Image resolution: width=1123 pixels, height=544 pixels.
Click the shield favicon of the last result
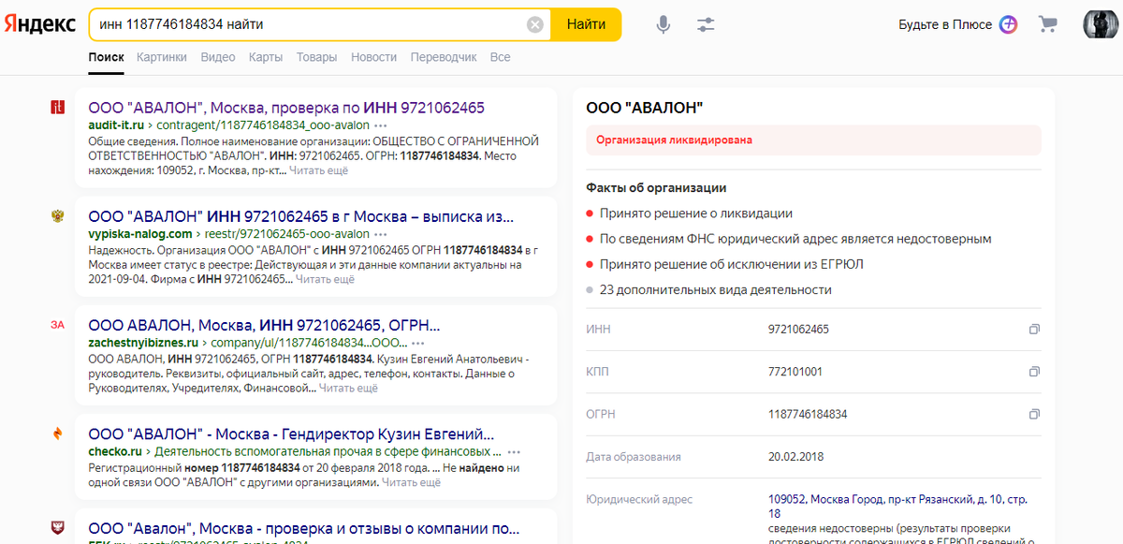(58, 527)
